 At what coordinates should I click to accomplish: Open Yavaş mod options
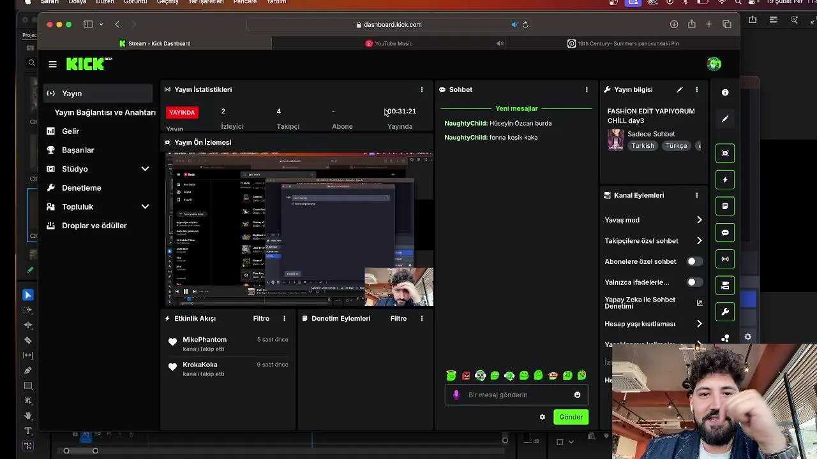(x=653, y=220)
